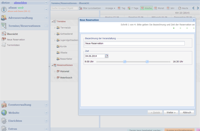
Task: Expand the Material tree node
Action: click(x=55, y=71)
